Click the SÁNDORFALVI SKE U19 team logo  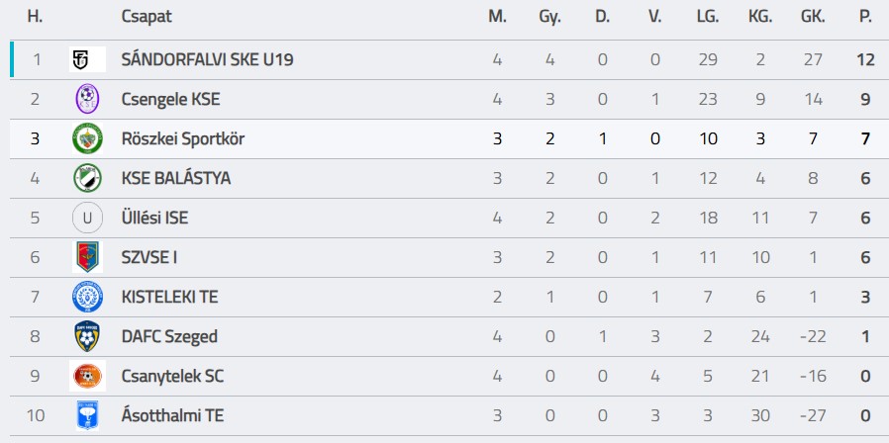87,59
